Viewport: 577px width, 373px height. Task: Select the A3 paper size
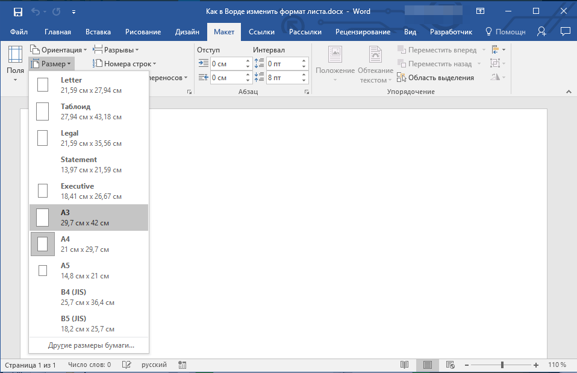89,218
